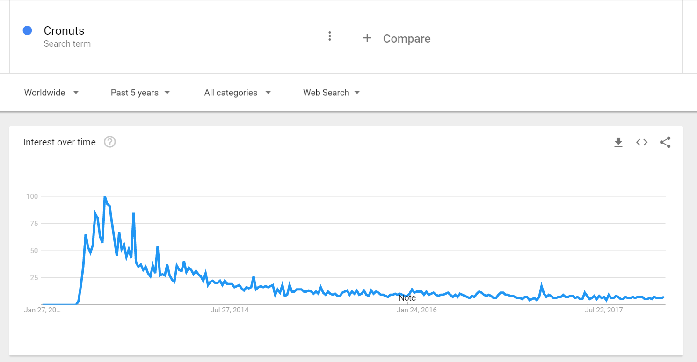The image size is (697, 362).
Task: Click the Interest over time heading
Action: tap(59, 142)
